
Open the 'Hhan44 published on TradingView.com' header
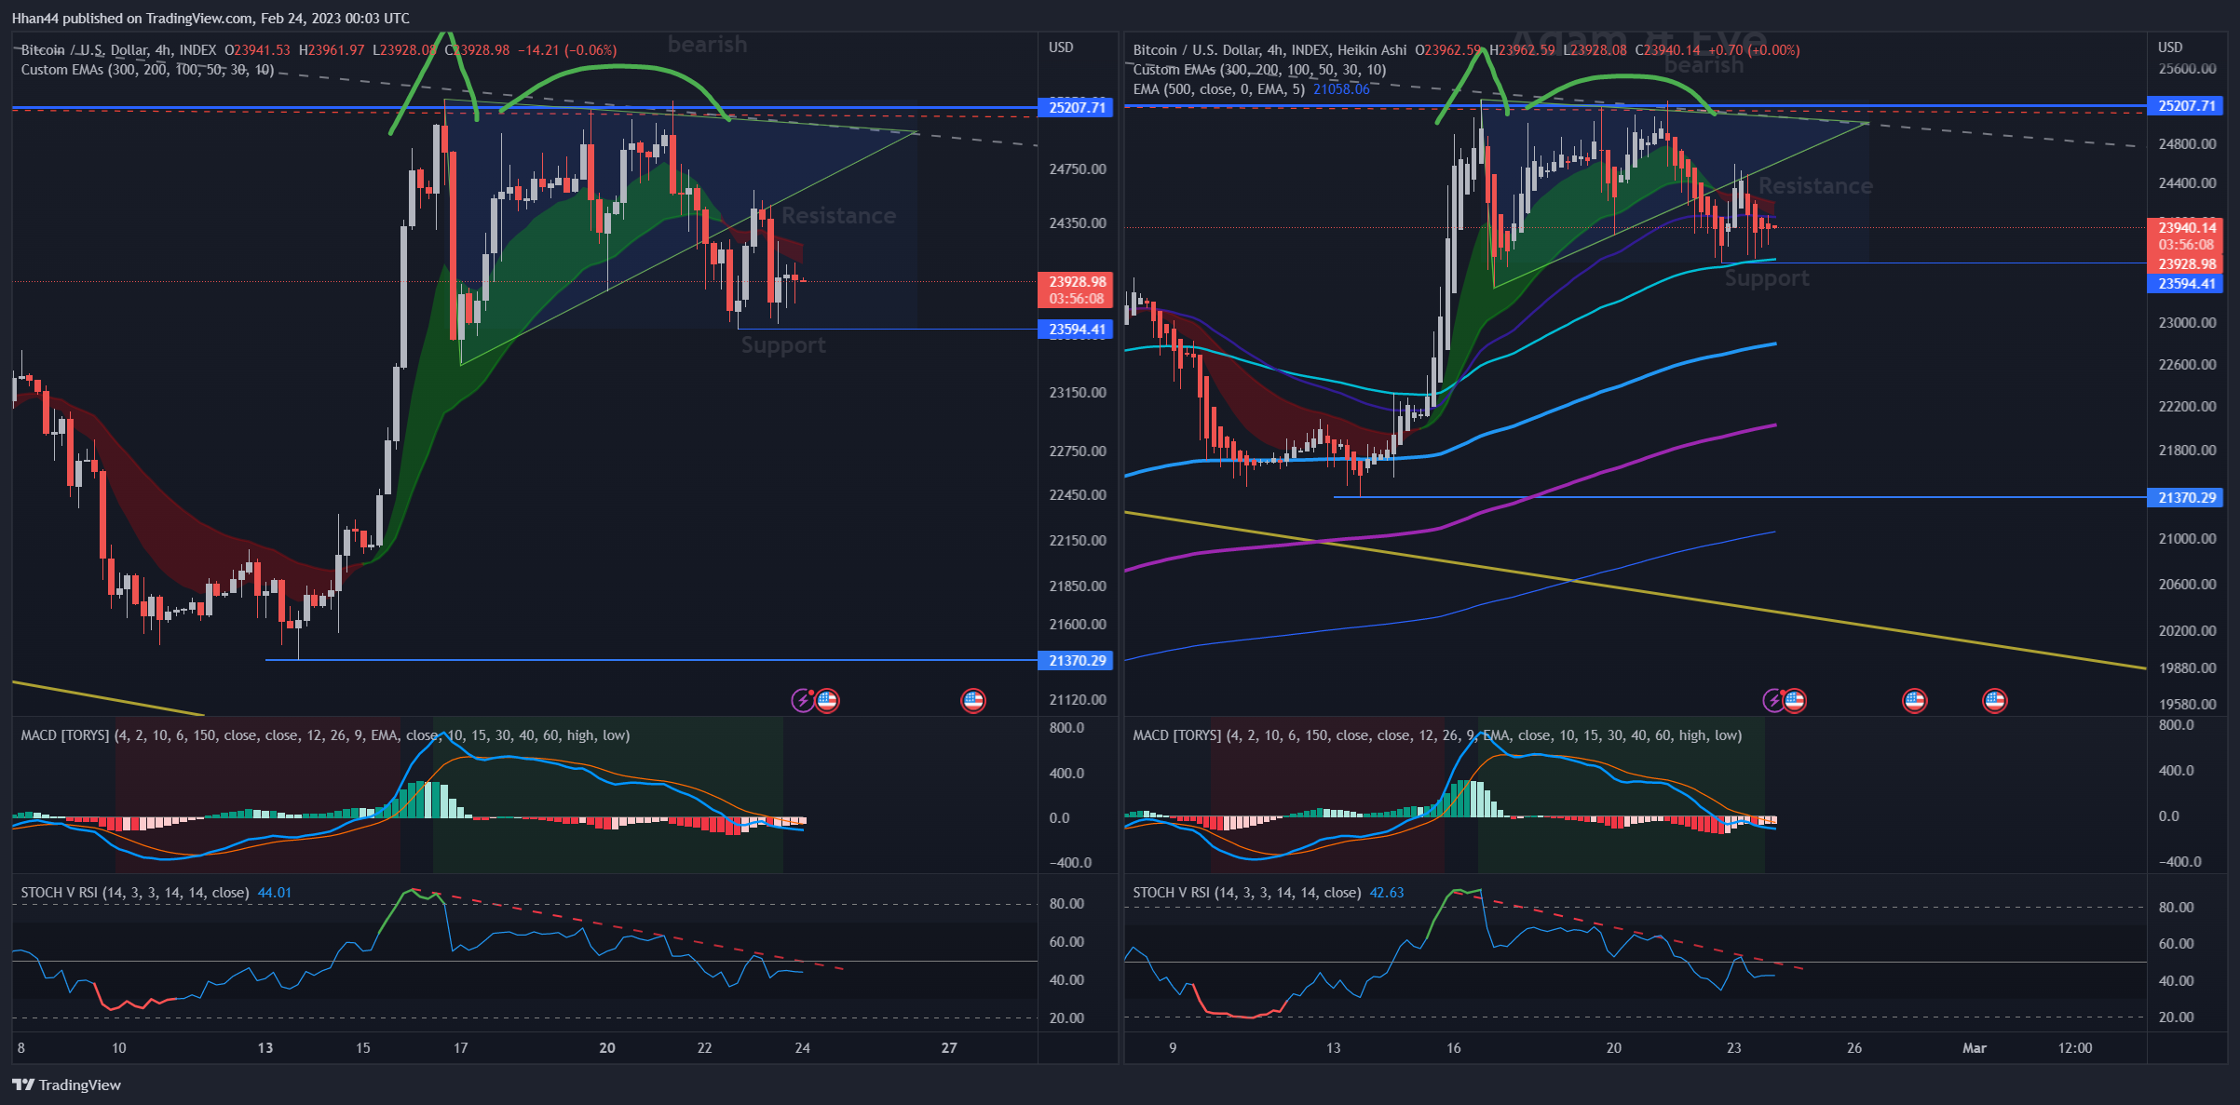(210, 18)
